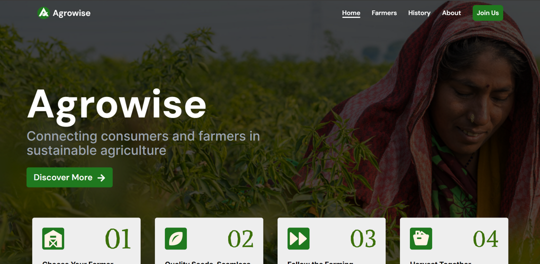Screen dimensions: 540x264
Task: Click the harvest basket icon on card 04
Action: [421, 238]
